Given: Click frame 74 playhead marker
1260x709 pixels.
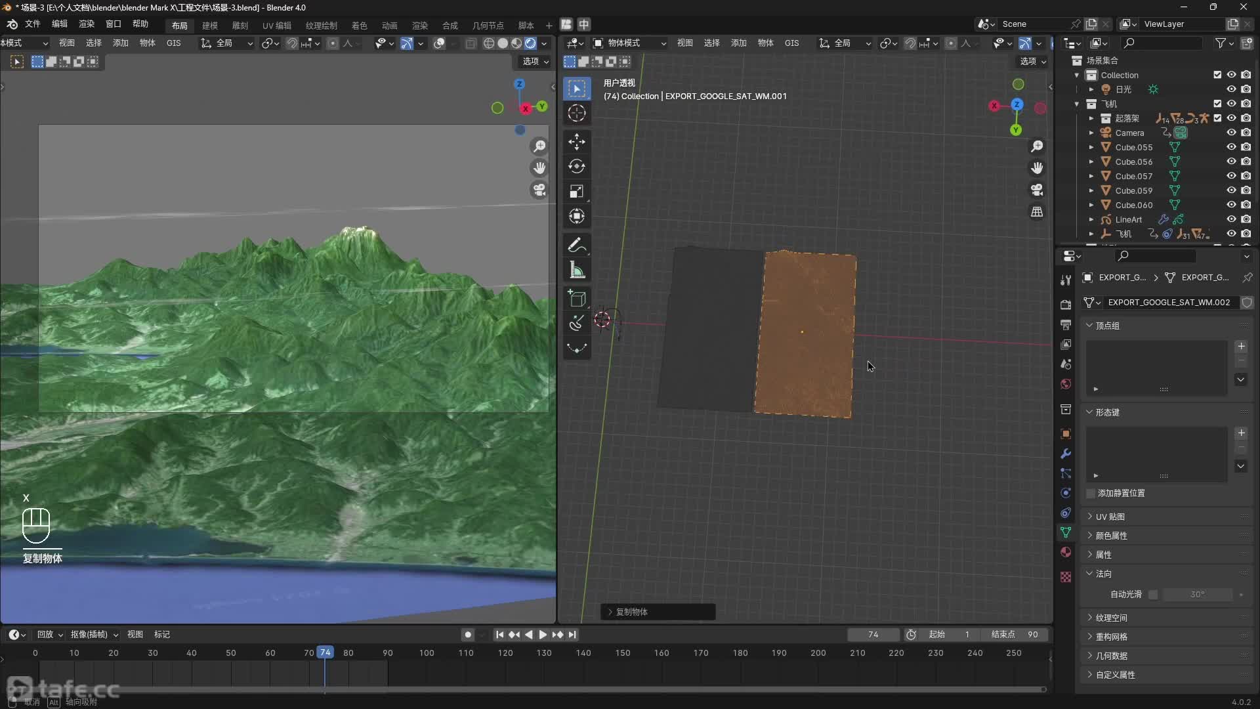Looking at the screenshot, I should click(325, 653).
